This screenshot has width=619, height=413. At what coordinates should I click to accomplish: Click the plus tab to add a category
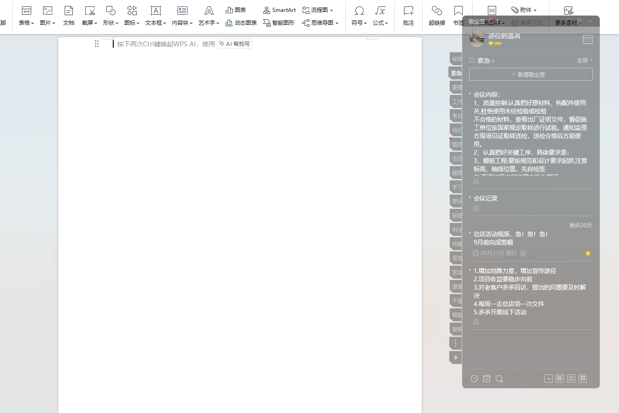click(x=455, y=357)
